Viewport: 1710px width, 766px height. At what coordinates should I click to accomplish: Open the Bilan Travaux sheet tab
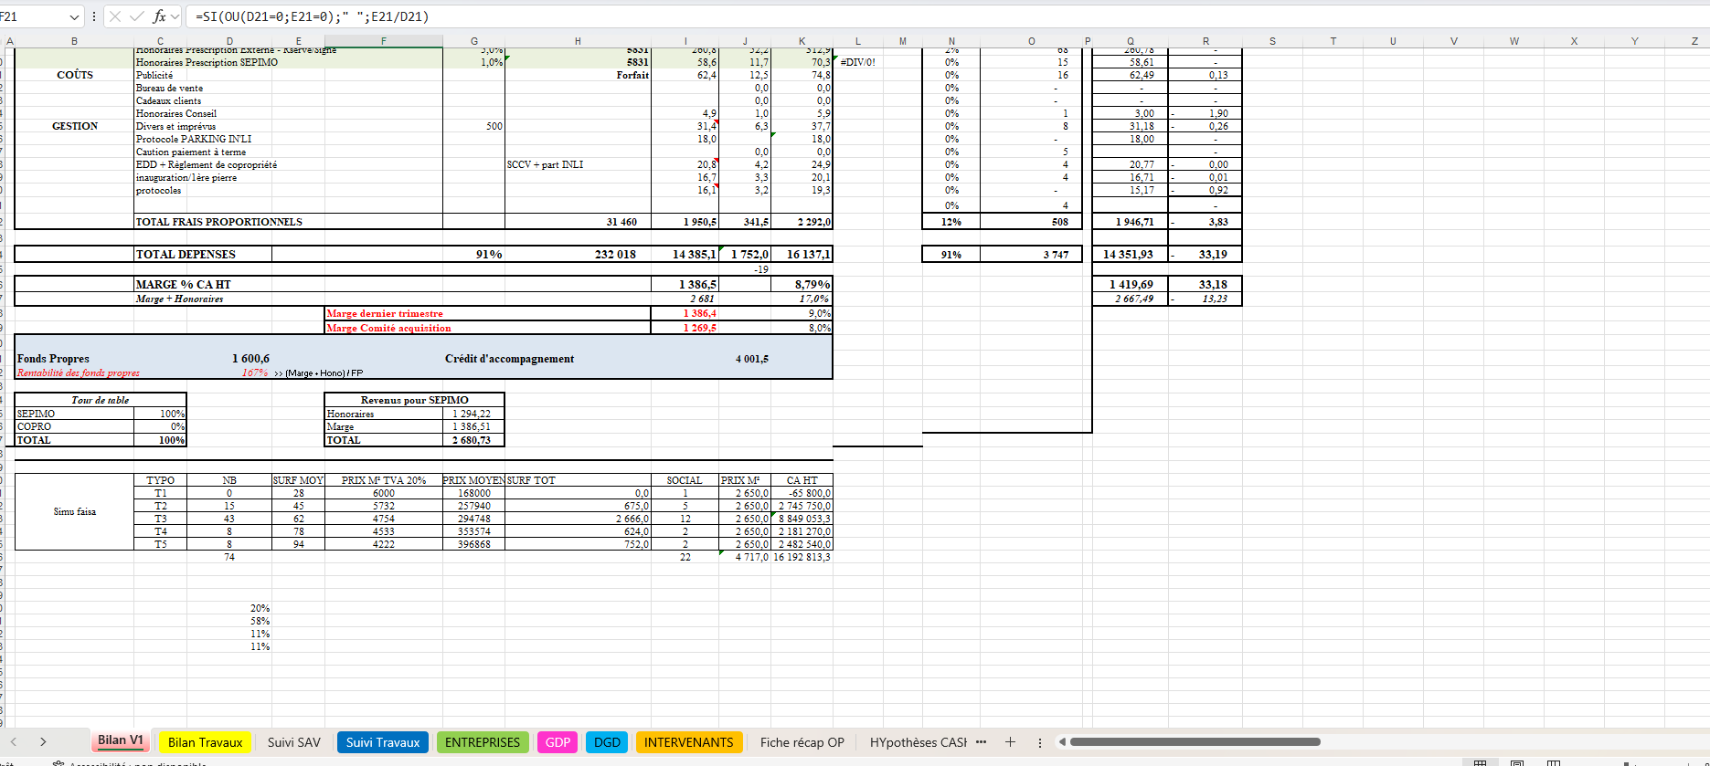click(205, 742)
